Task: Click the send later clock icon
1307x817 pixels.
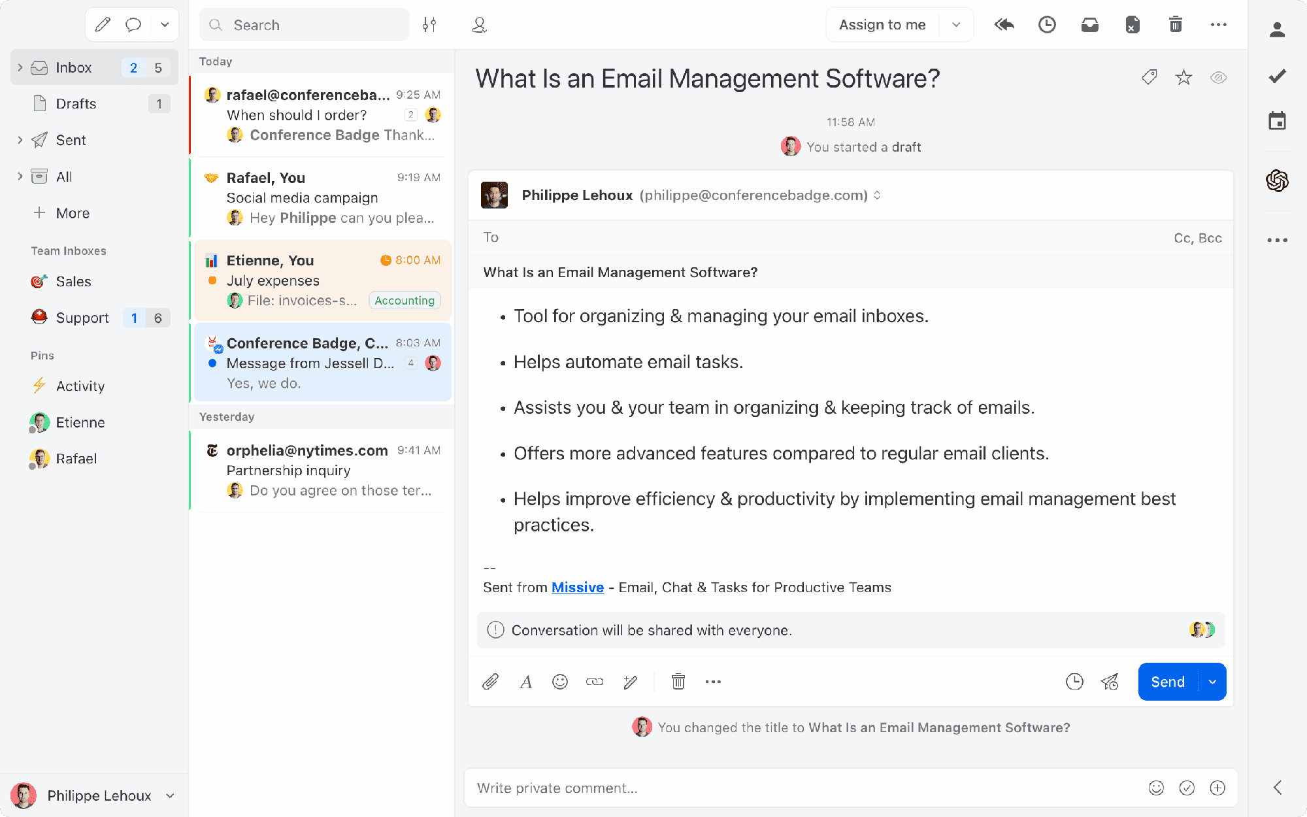Action: coord(1074,682)
